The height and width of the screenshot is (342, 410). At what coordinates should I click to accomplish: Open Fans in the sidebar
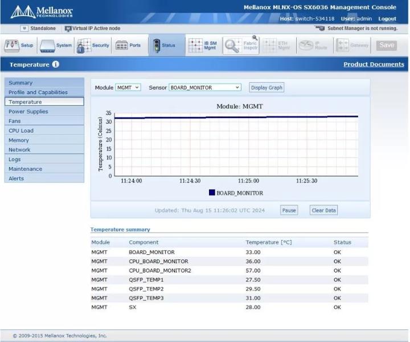[x=44, y=121]
